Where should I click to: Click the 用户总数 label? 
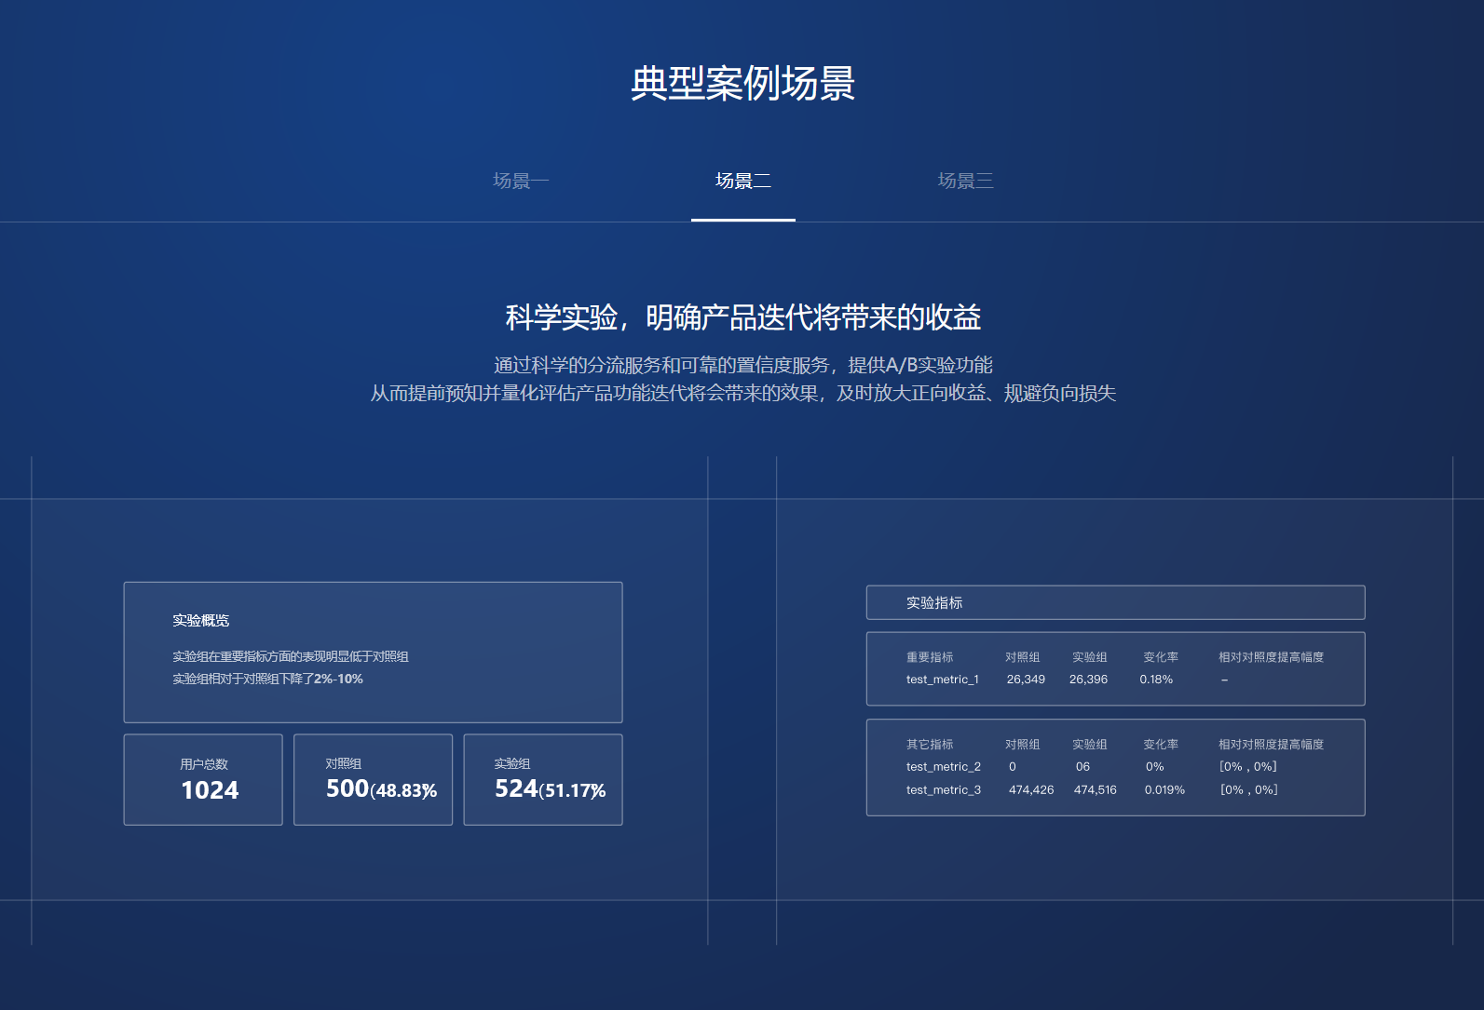pos(204,764)
